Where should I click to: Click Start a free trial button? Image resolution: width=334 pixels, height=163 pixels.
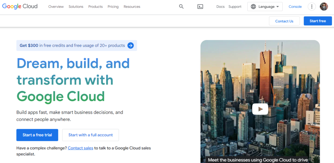coord(37,135)
